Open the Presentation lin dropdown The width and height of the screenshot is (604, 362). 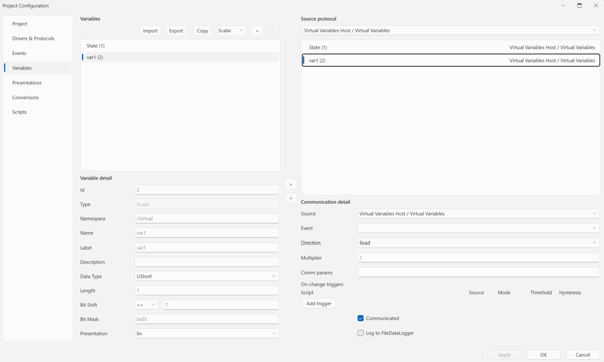tap(207, 333)
